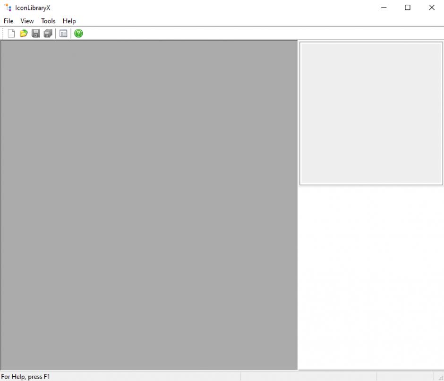Open the Tools menu

[x=48, y=21]
